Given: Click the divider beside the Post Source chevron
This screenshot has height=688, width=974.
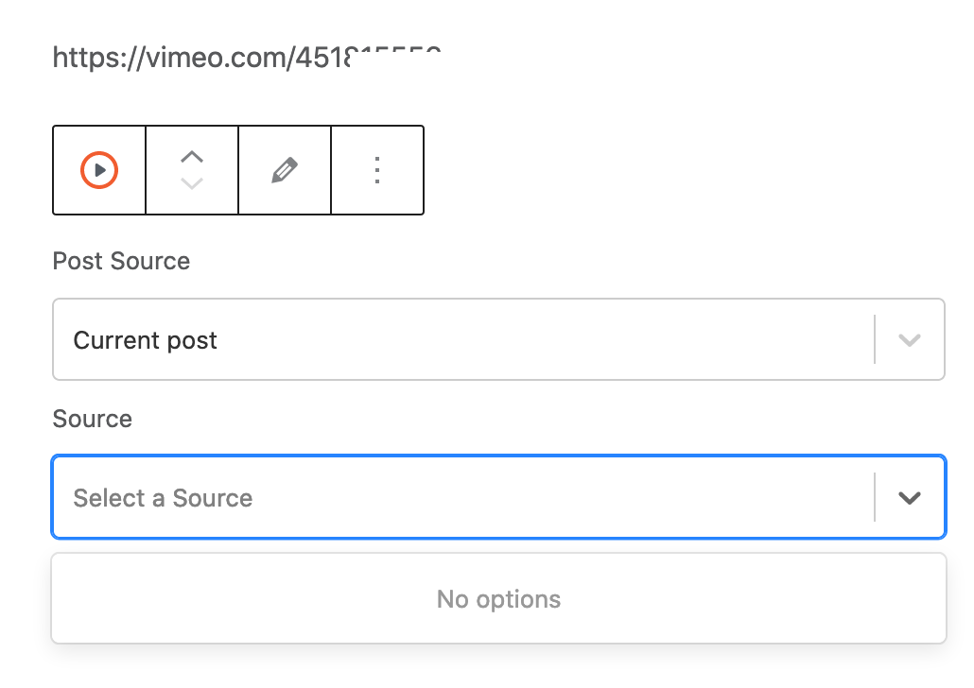Looking at the screenshot, I should tap(875, 339).
